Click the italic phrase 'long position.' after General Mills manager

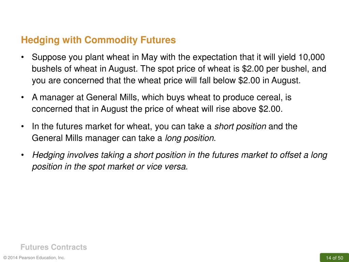pos(190,138)
